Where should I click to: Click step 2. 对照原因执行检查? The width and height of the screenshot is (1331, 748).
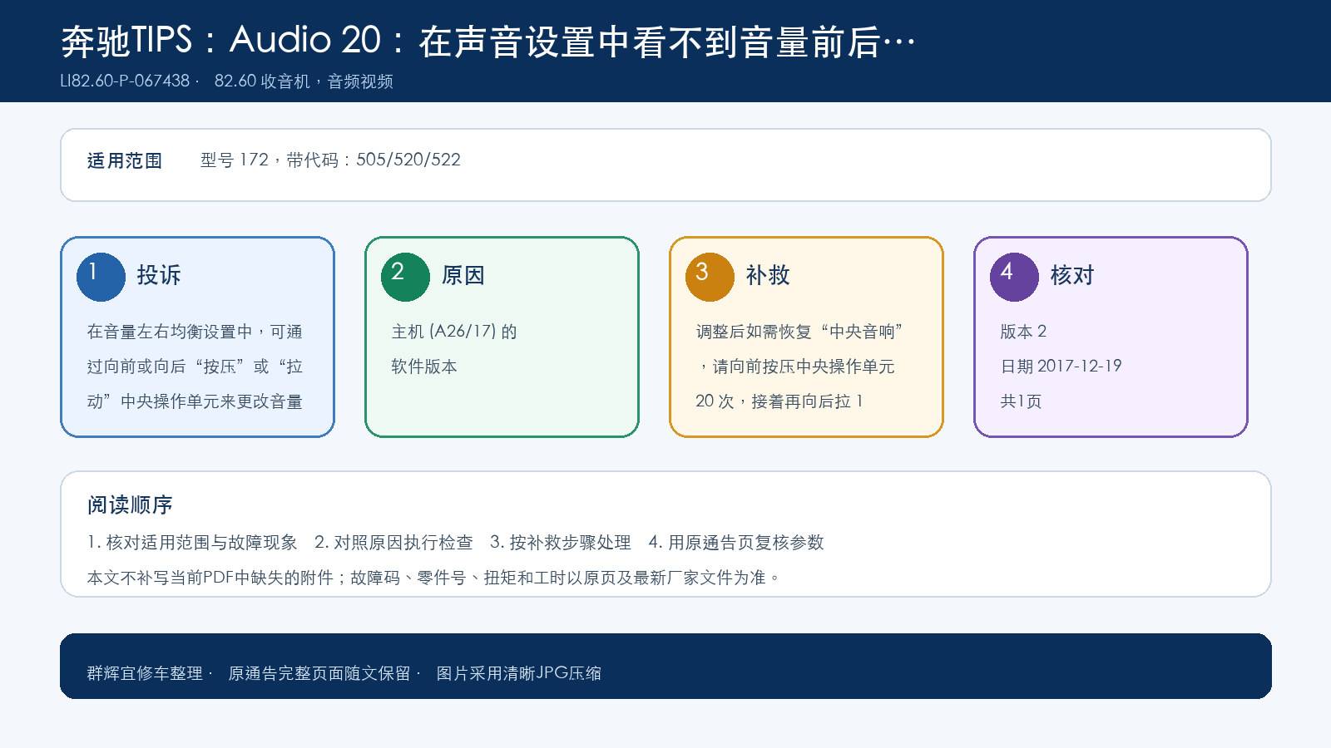(x=393, y=543)
